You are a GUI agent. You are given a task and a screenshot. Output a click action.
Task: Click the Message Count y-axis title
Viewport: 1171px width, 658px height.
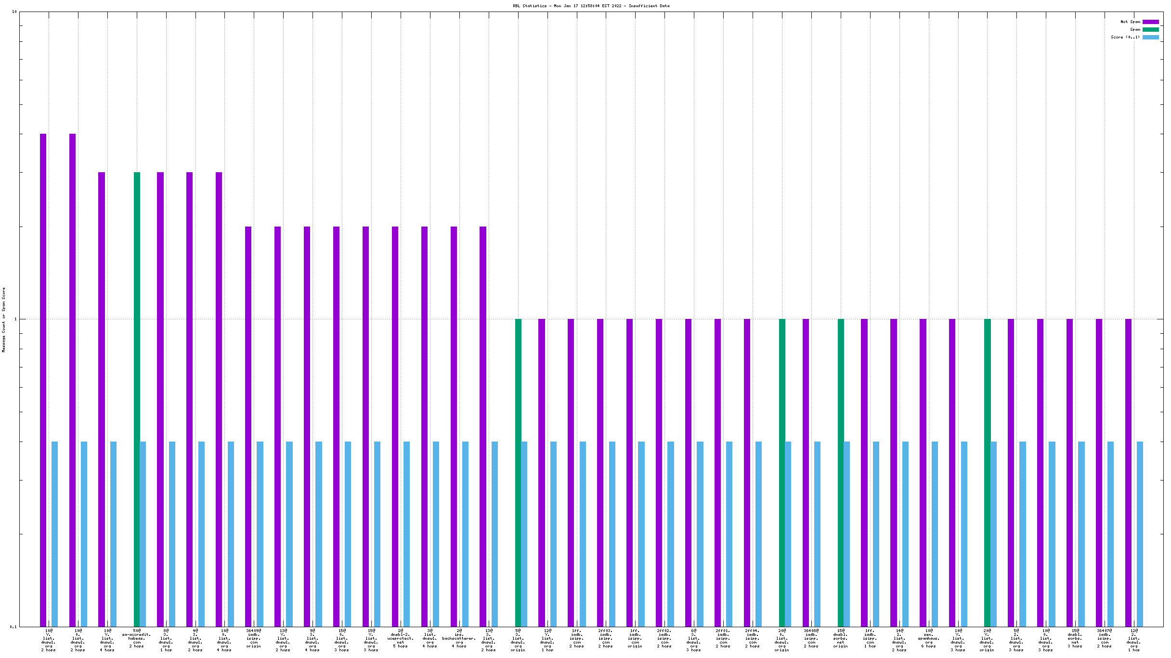4,320
